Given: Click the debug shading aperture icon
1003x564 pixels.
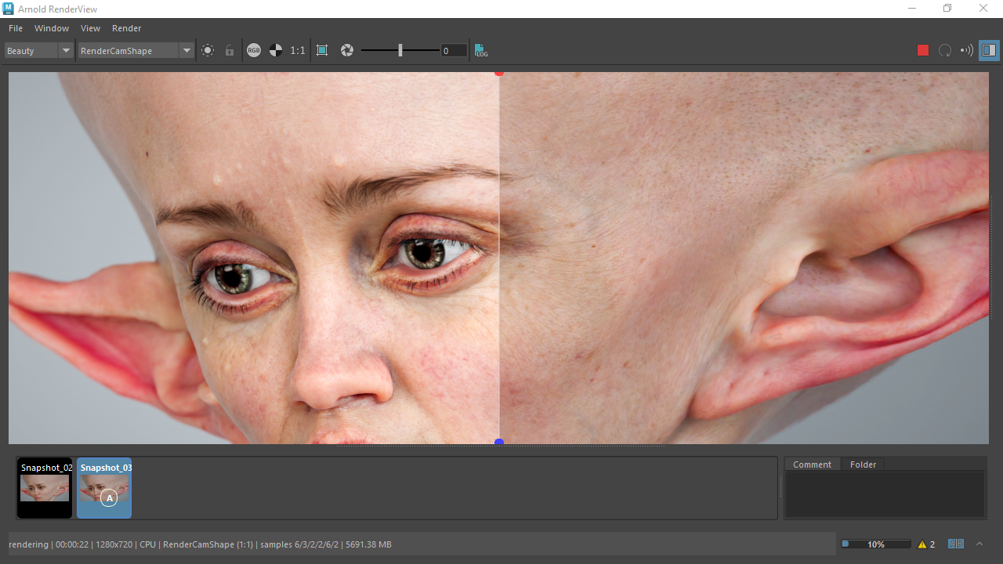Looking at the screenshot, I should (347, 50).
